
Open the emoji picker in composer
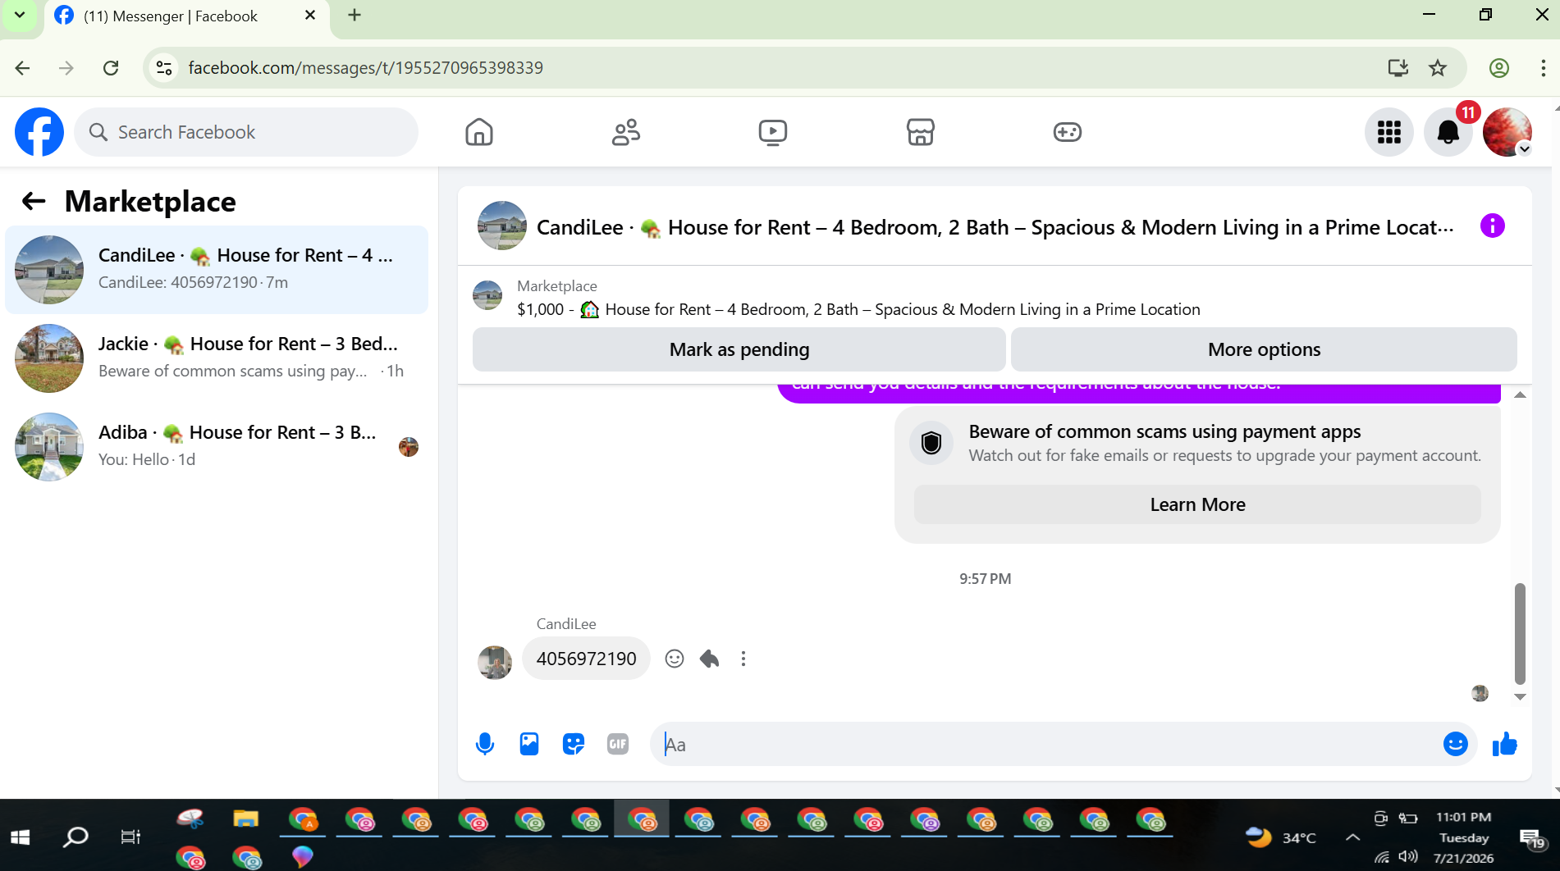1456,744
